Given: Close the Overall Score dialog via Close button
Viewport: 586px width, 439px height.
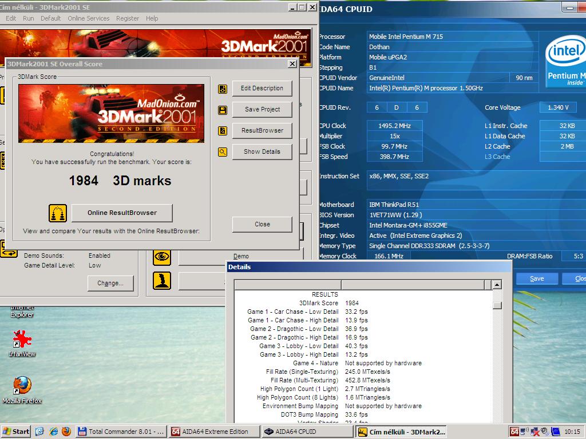Looking at the screenshot, I should [262, 224].
